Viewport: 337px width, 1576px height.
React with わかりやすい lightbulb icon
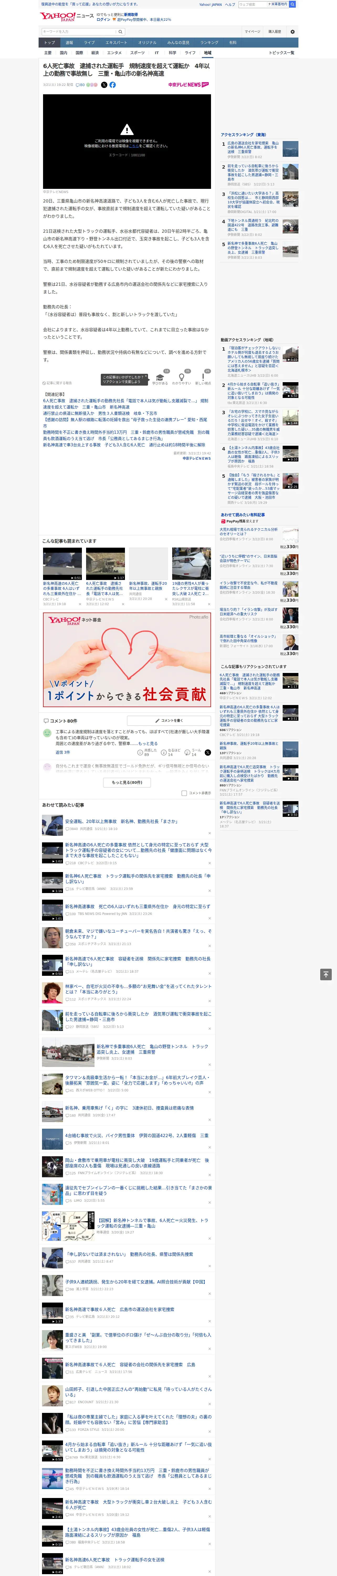pyautogui.click(x=182, y=377)
